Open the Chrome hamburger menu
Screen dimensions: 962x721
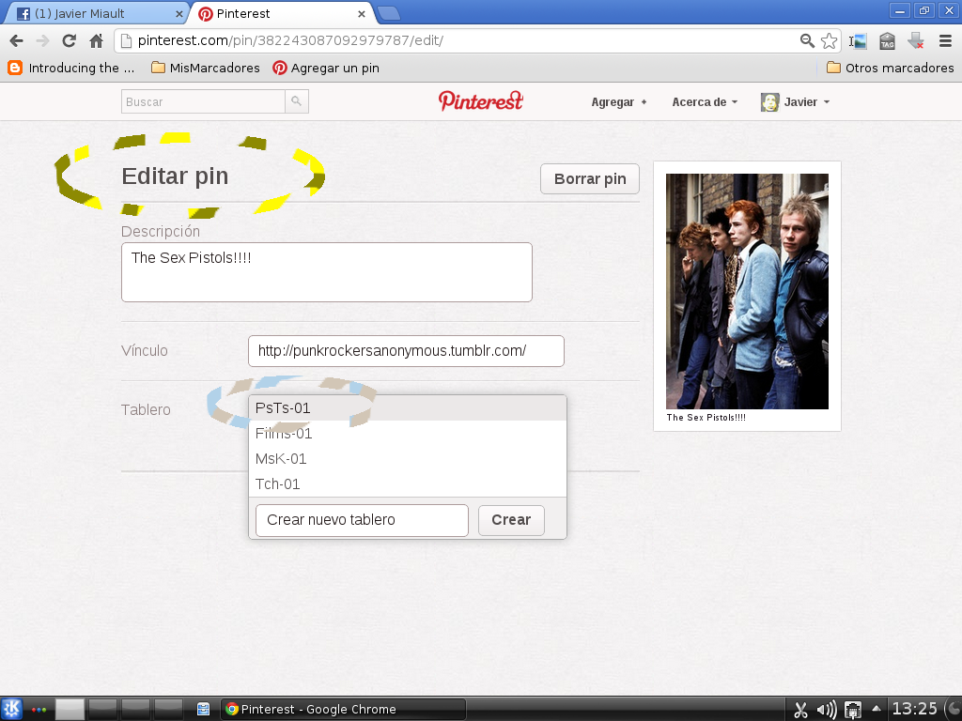tap(945, 41)
